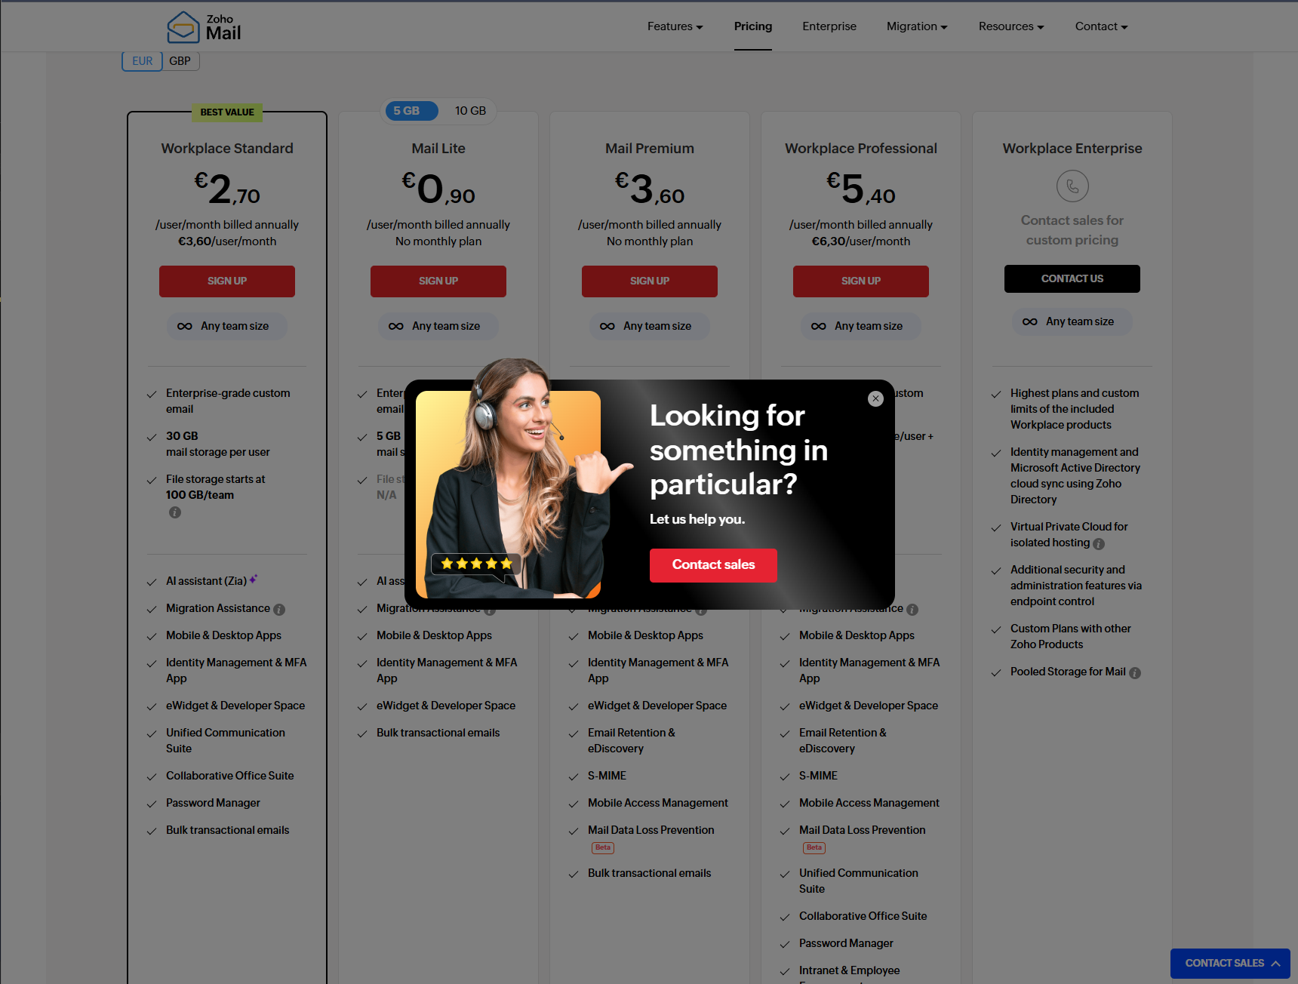Expand the Resources dropdown menu
The height and width of the screenshot is (984, 1298).
(1011, 26)
